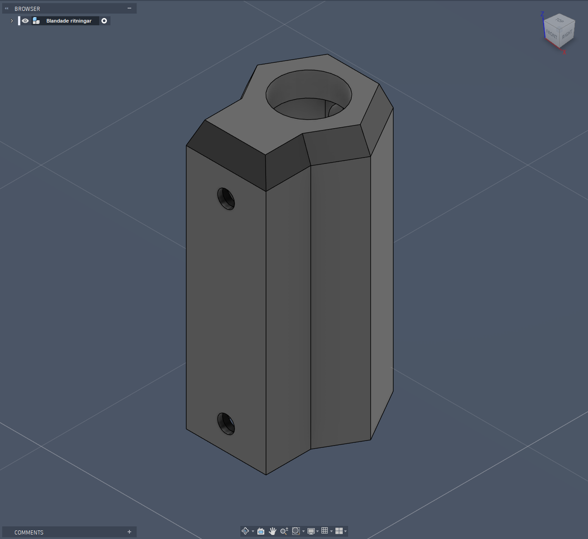
Task: Select the Orbit tool in navigation bar
Action: click(x=245, y=531)
